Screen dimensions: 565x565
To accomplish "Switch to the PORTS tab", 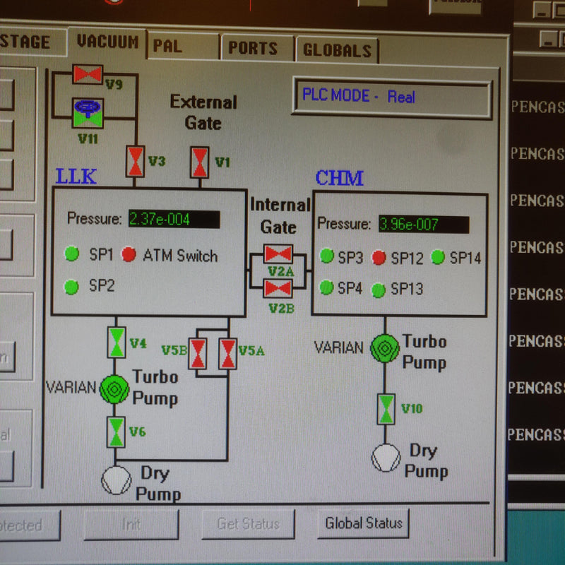I will coord(254,48).
